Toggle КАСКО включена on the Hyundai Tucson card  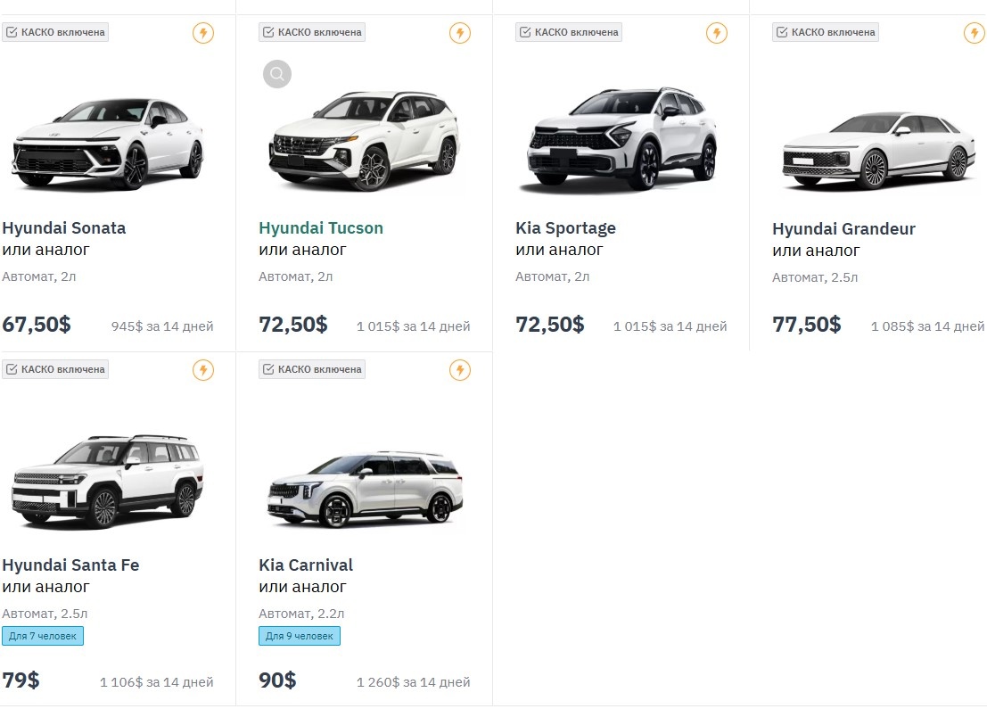tap(311, 31)
